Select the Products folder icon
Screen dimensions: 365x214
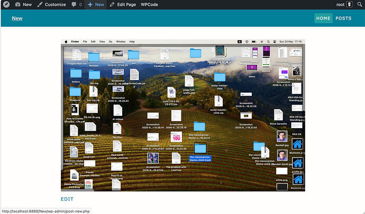[75, 92]
